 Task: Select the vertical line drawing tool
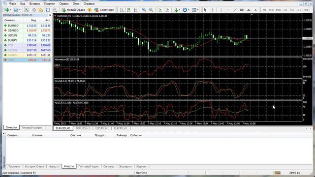(221, 10)
